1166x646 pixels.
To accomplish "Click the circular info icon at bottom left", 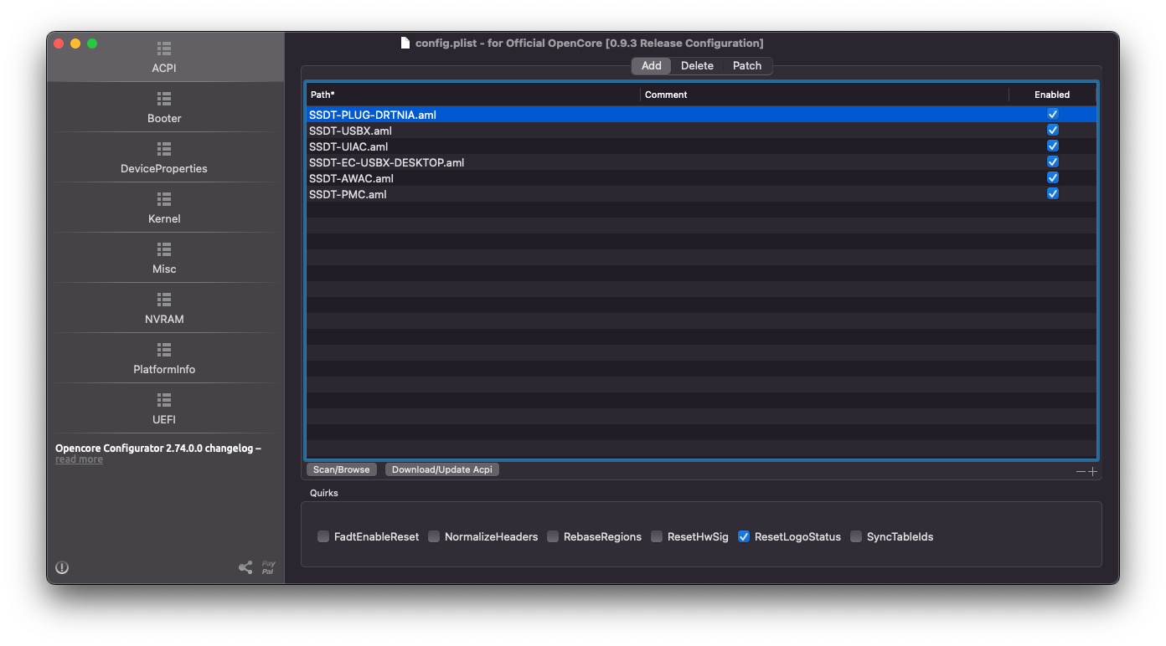I will [62, 567].
